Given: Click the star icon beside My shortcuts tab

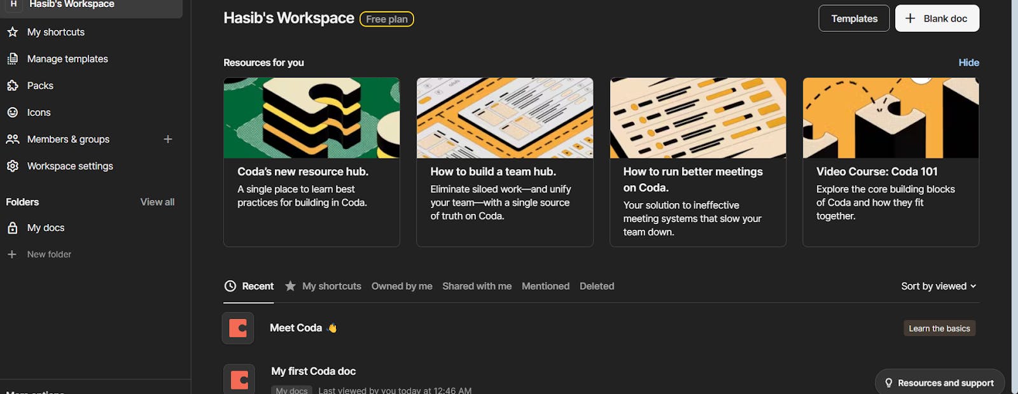Looking at the screenshot, I should tap(290, 286).
